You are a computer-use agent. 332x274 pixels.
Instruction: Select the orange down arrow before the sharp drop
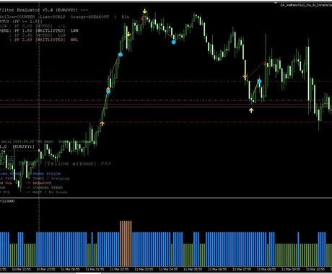click(245, 76)
